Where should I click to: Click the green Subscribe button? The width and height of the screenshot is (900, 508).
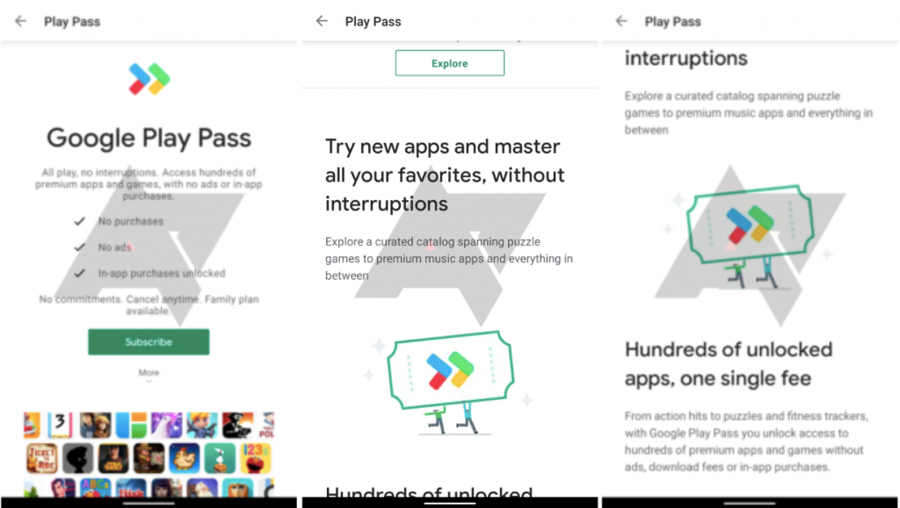click(149, 342)
